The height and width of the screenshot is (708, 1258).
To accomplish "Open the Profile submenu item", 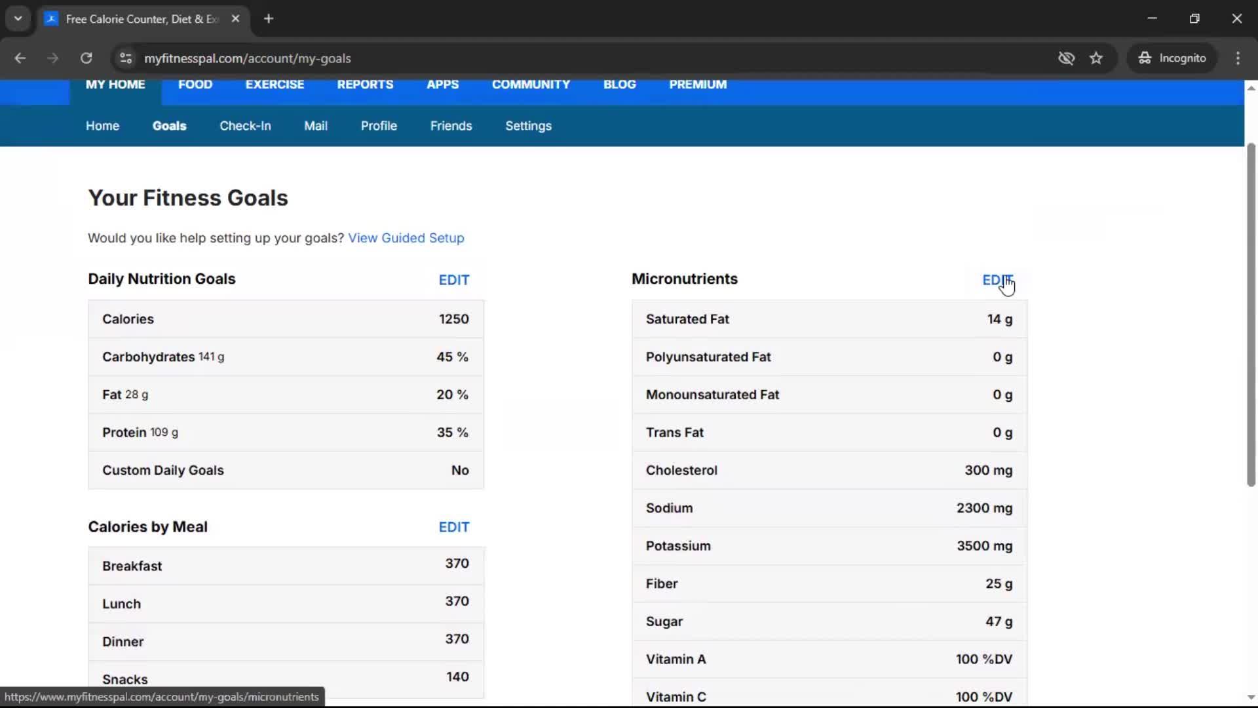I will pos(379,126).
